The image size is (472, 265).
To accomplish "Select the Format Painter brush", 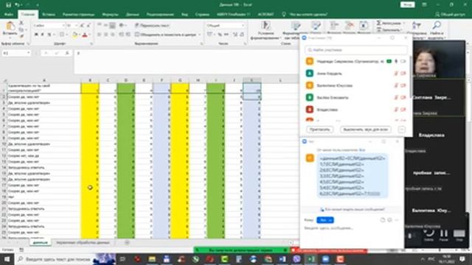I will pos(21,36).
